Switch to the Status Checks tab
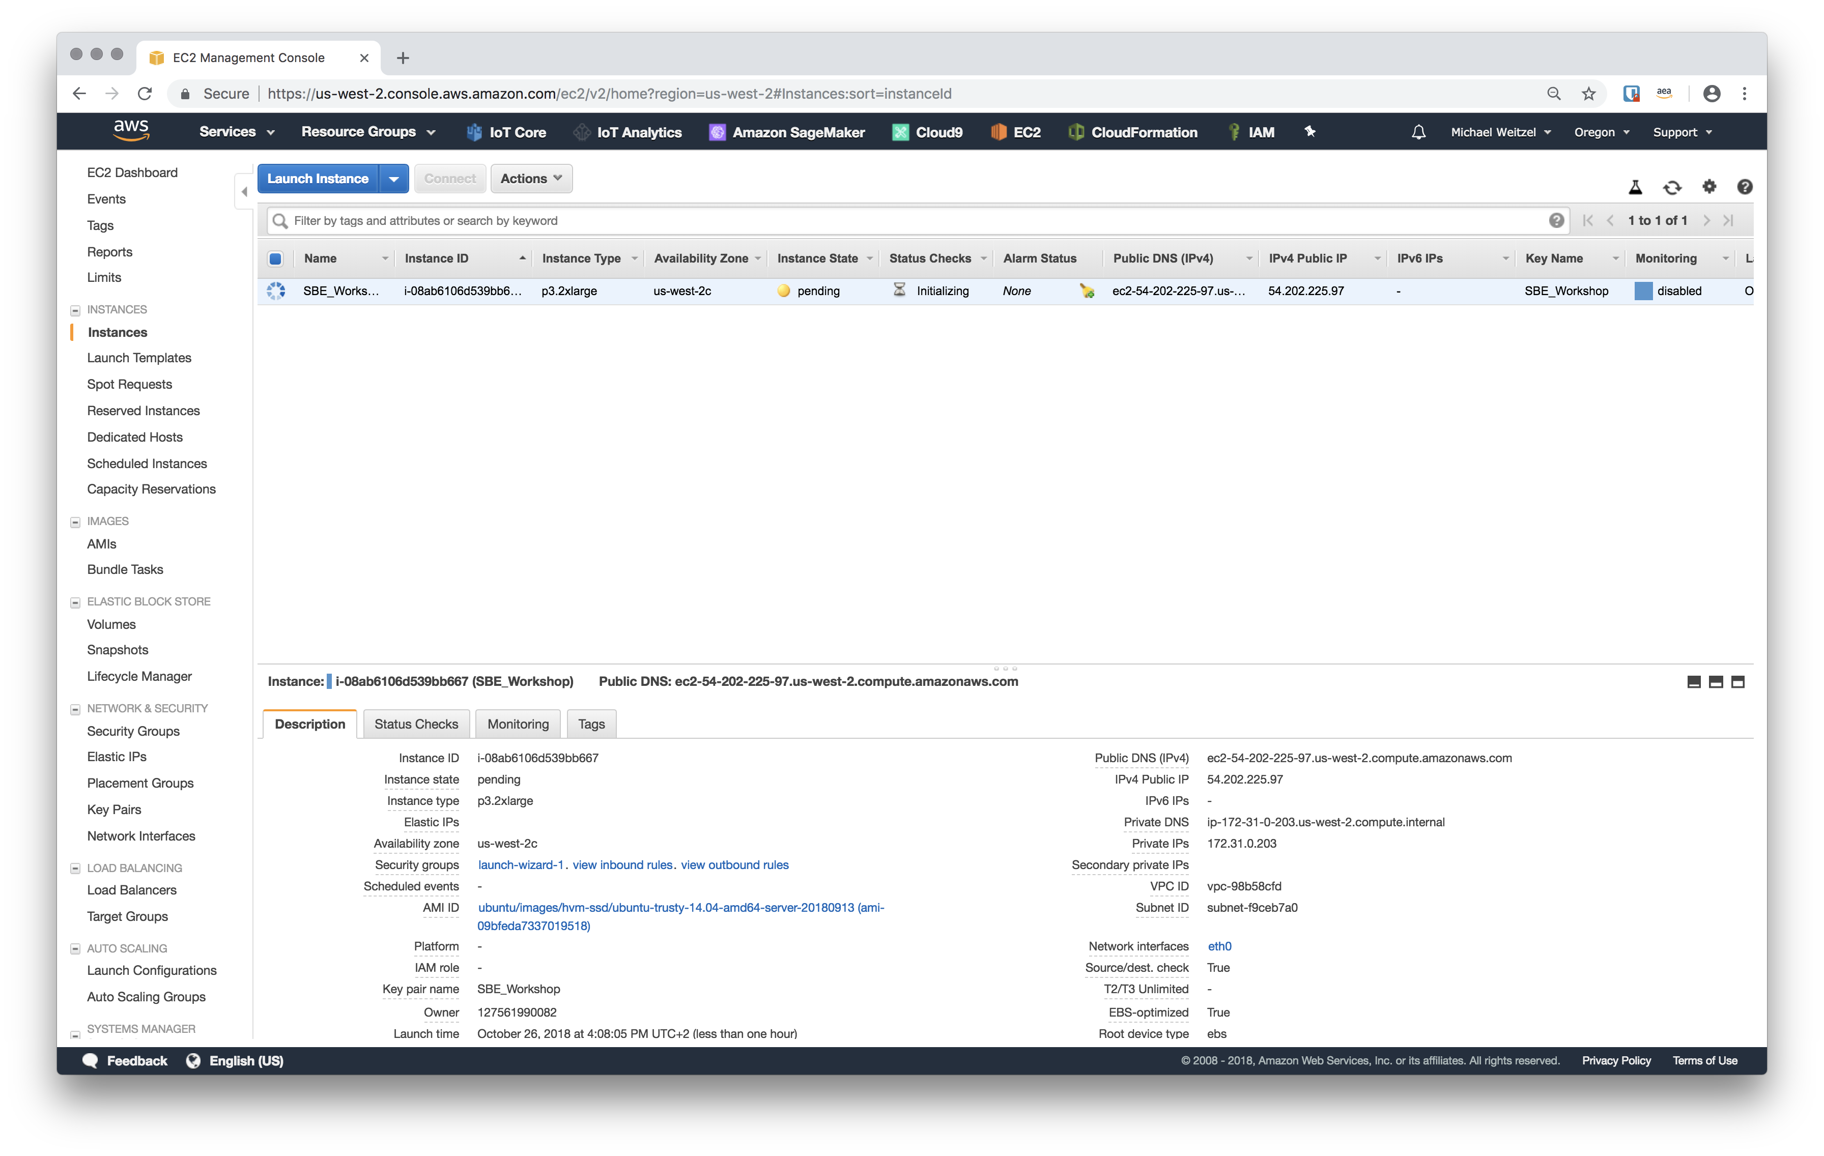The height and width of the screenshot is (1156, 1824). click(x=416, y=724)
